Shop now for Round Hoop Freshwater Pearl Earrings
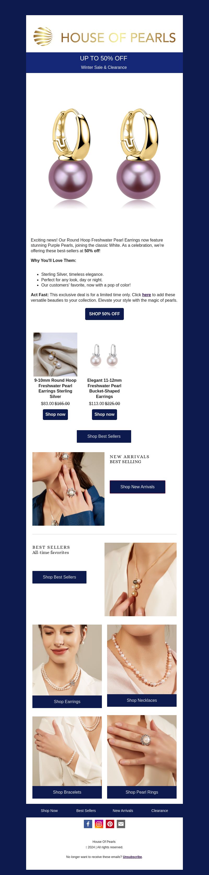 point(55,414)
